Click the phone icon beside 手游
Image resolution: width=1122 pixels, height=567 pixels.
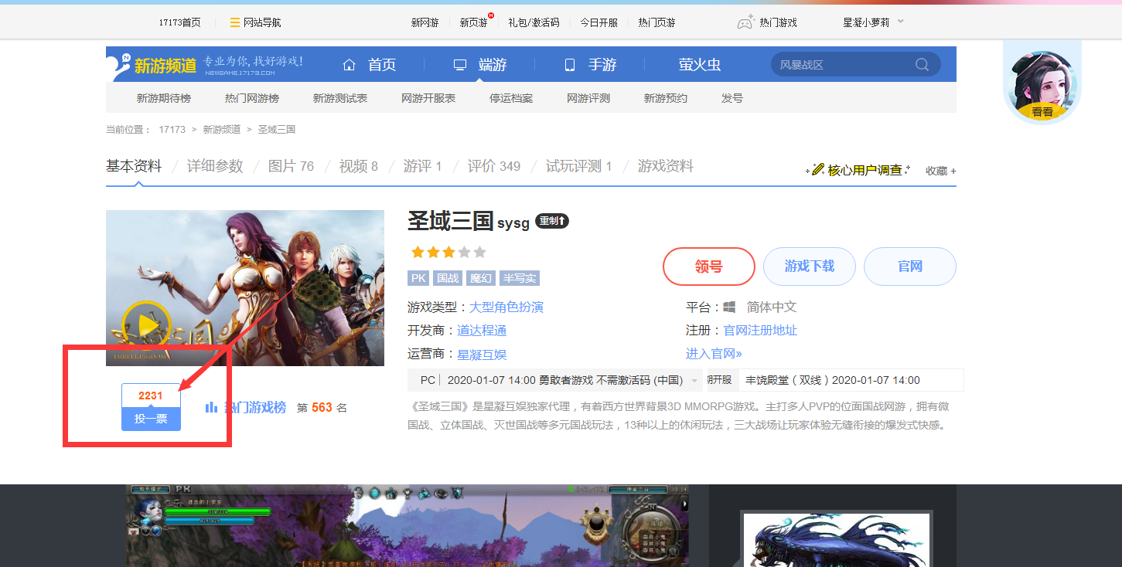(x=570, y=65)
